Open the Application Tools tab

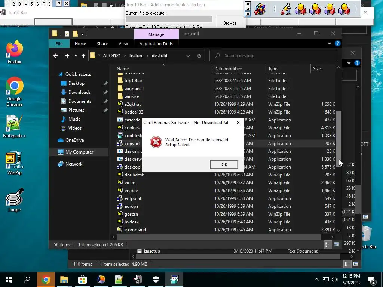point(156,44)
